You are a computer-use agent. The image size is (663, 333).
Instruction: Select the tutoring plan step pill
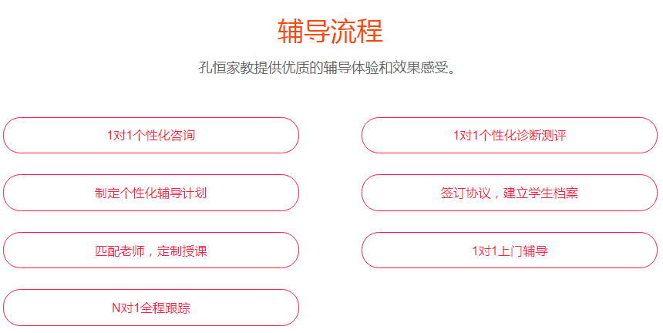pyautogui.click(x=151, y=193)
